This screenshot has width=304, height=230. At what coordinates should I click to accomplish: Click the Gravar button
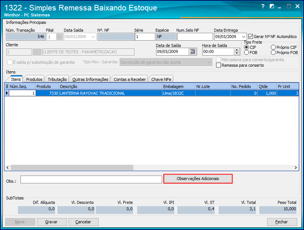coord(52,222)
